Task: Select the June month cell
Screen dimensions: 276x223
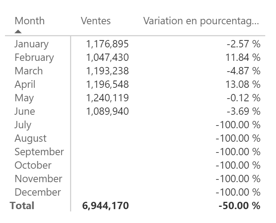Action: pos(25,111)
